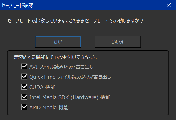Click the QuickTime ファイル読み込み/書き出し label text
The height and width of the screenshot is (120, 176).
pyautogui.click(x=70, y=77)
